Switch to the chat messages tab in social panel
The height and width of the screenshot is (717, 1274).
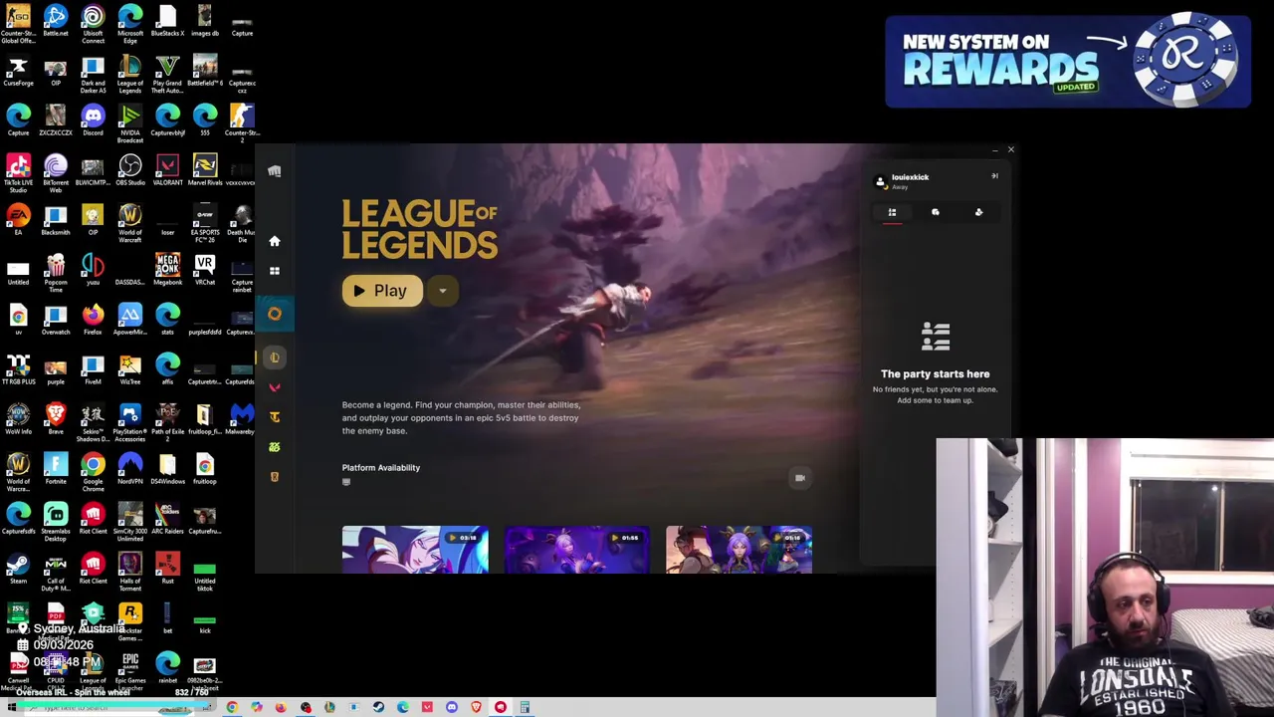(x=936, y=212)
